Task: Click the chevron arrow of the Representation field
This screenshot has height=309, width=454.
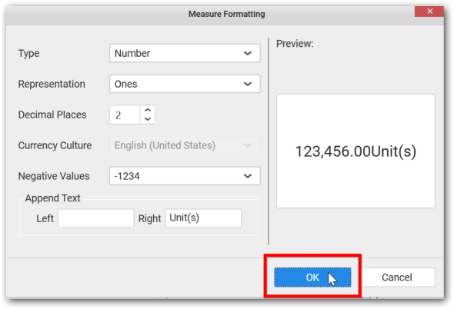Action: pyautogui.click(x=248, y=84)
